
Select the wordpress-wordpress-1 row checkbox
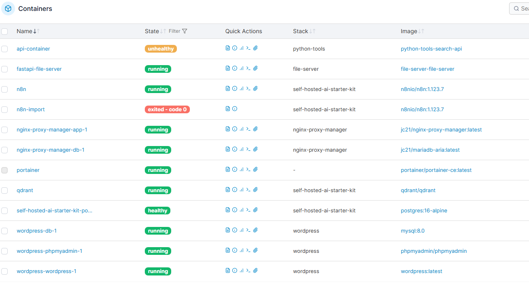(x=4, y=271)
